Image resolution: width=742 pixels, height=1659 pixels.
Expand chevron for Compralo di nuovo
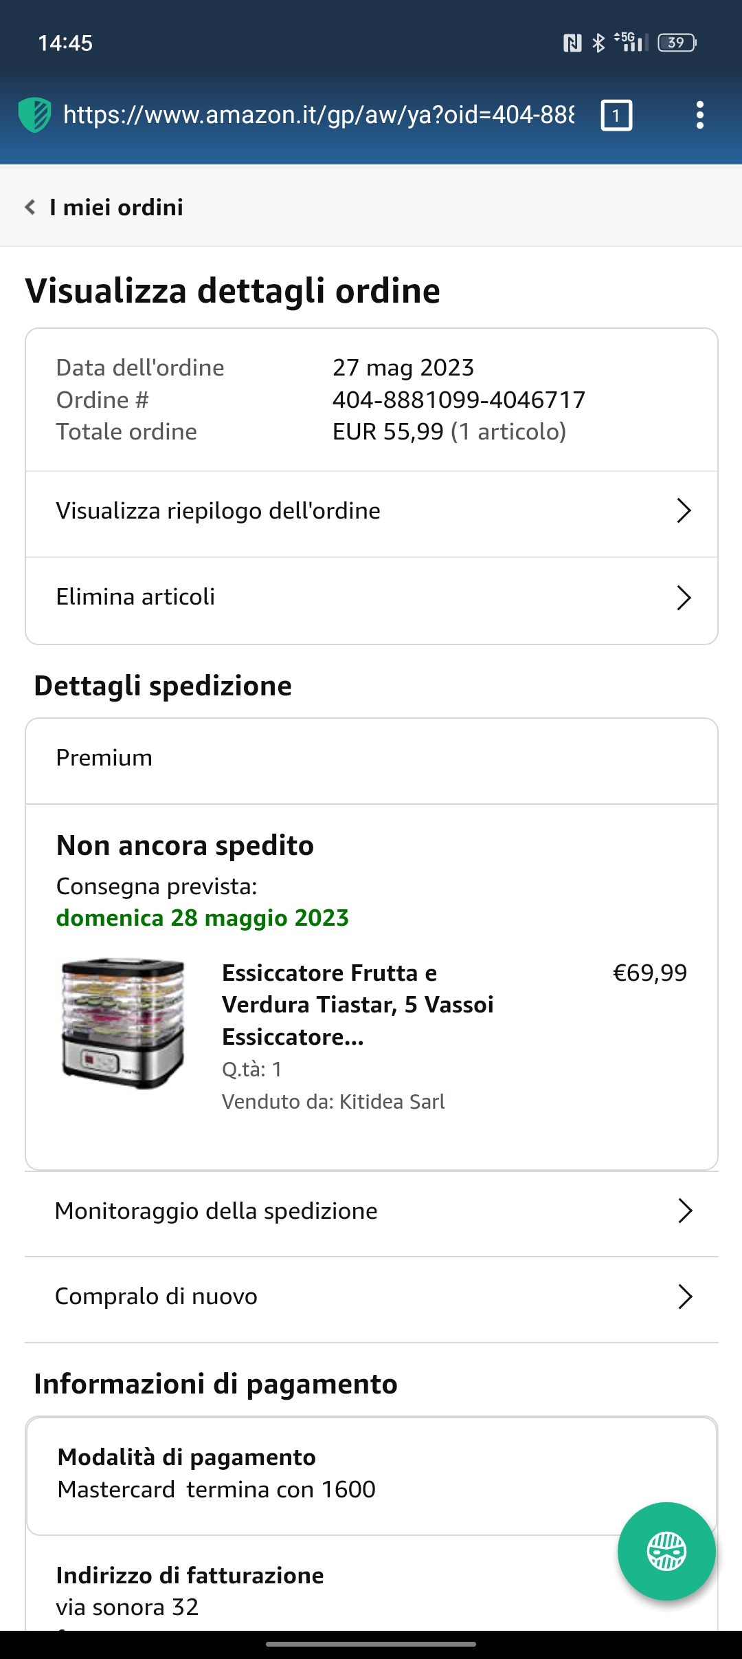(x=684, y=1297)
